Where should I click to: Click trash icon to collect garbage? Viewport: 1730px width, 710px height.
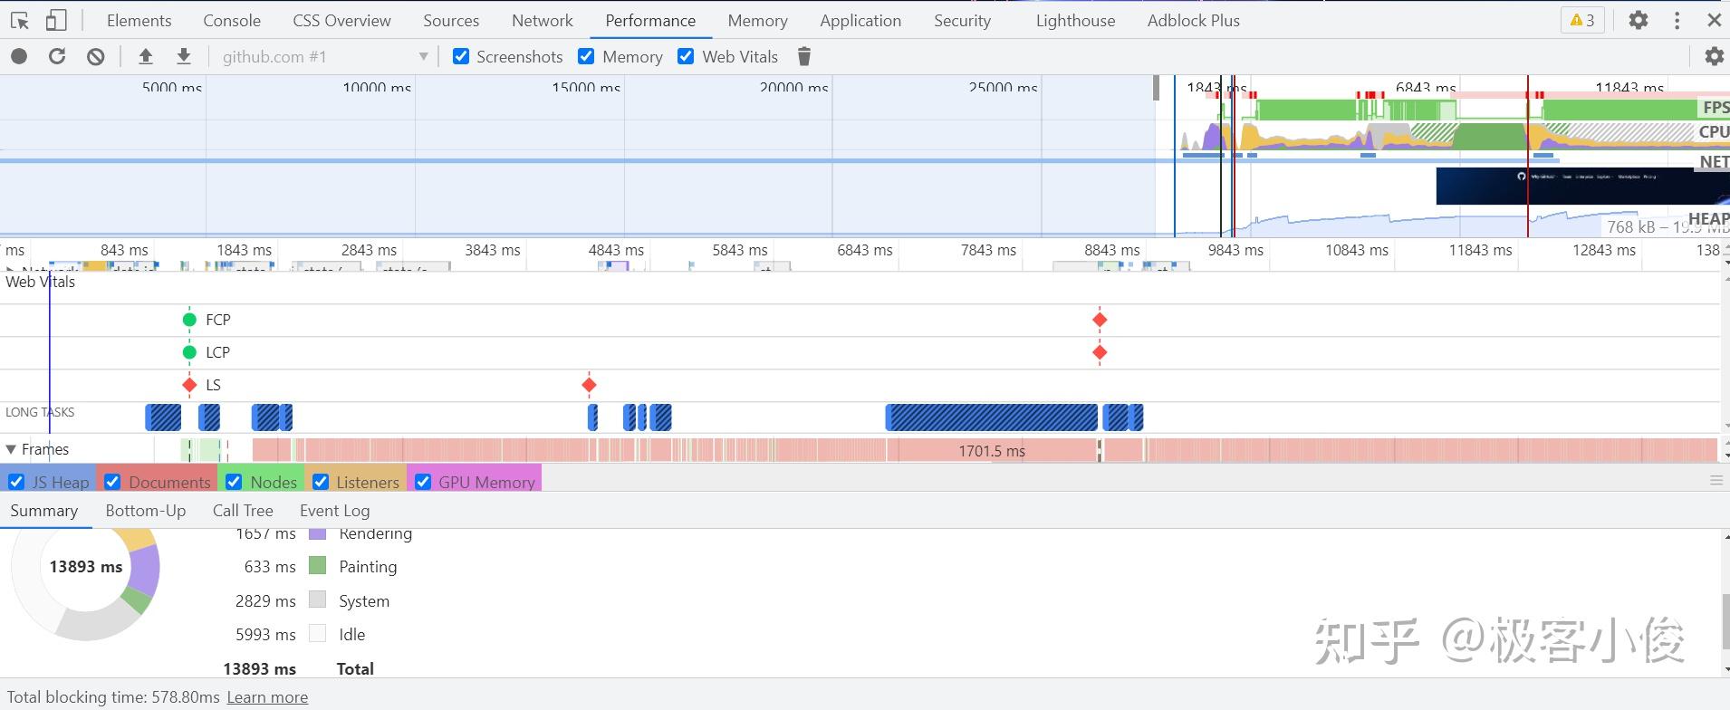(803, 56)
